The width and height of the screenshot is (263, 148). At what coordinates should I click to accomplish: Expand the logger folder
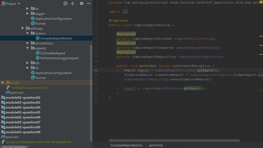pos(28,14)
